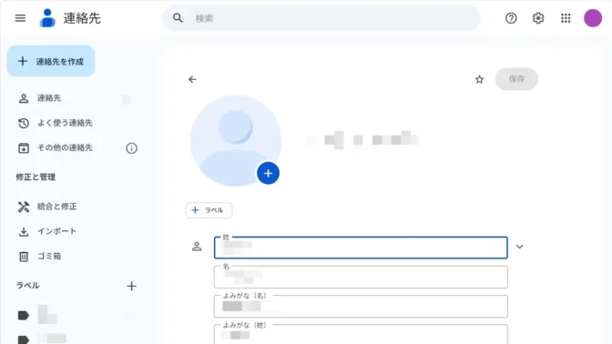This screenshot has height=344, width=612.
Task: Open the help question mark icon
Action: tap(511, 18)
